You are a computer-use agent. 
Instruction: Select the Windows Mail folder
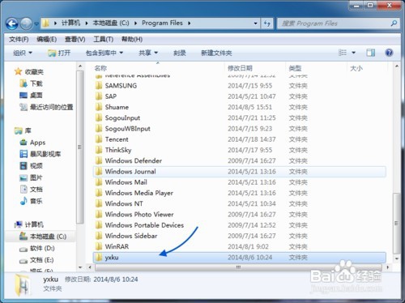(x=240, y=182)
